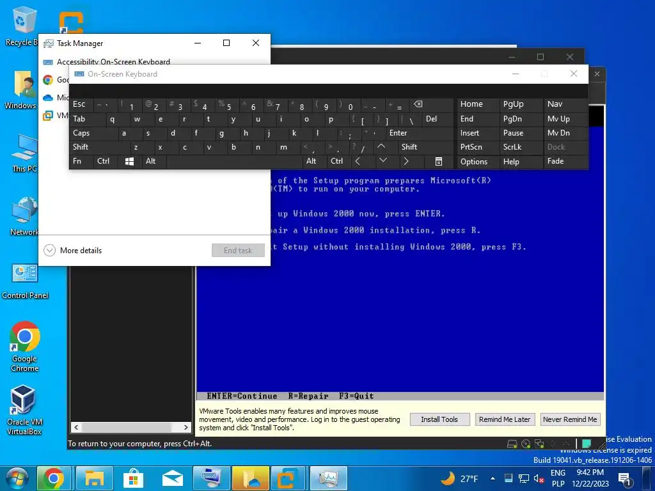The image size is (655, 491).
Task: Click the ENG PLP language indicator
Action: pyautogui.click(x=558, y=478)
